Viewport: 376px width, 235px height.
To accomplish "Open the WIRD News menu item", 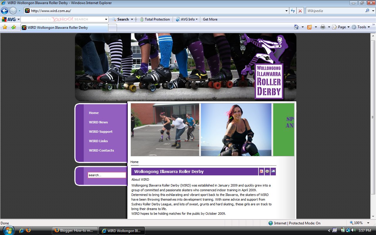I will point(98,122).
